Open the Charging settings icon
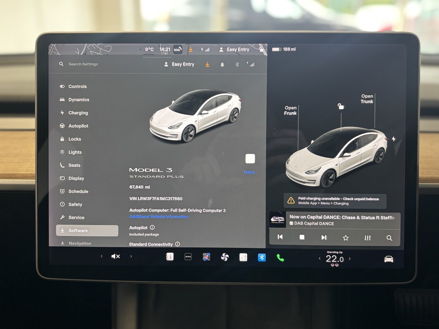 (x=62, y=113)
